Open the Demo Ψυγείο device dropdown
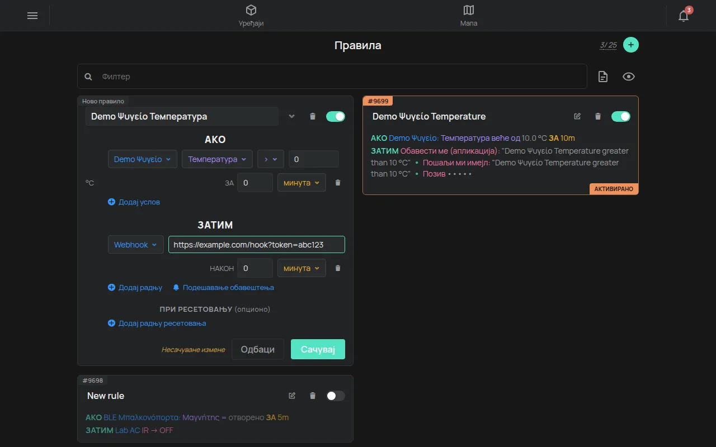716x447 pixels. pyautogui.click(x=143, y=159)
